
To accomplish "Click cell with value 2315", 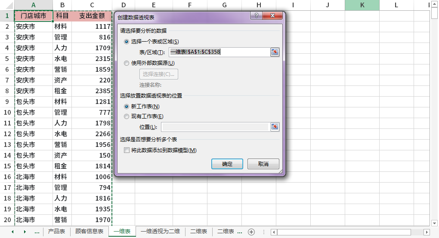I will [92, 59].
